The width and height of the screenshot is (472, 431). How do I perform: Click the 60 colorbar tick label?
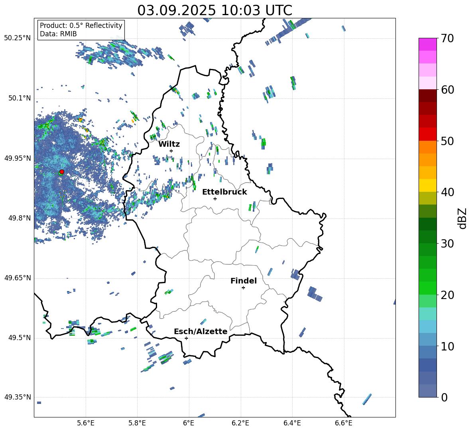[x=447, y=90]
